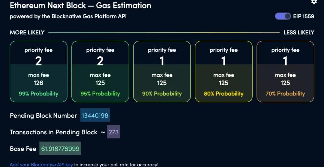Toggle the EIP 1559 switch
This screenshot has height=167, width=324.
[x=283, y=16]
